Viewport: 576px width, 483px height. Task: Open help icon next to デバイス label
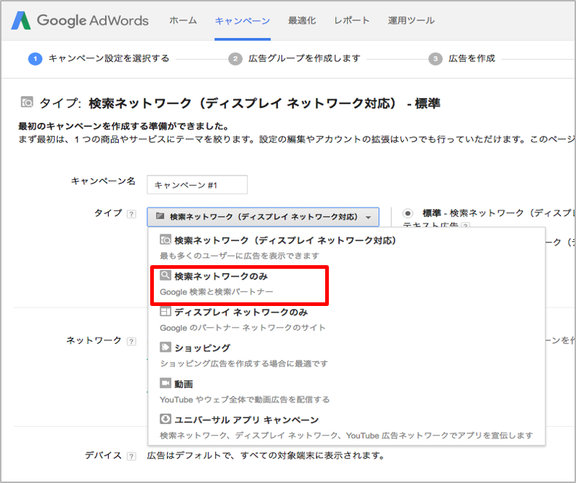pyautogui.click(x=131, y=456)
